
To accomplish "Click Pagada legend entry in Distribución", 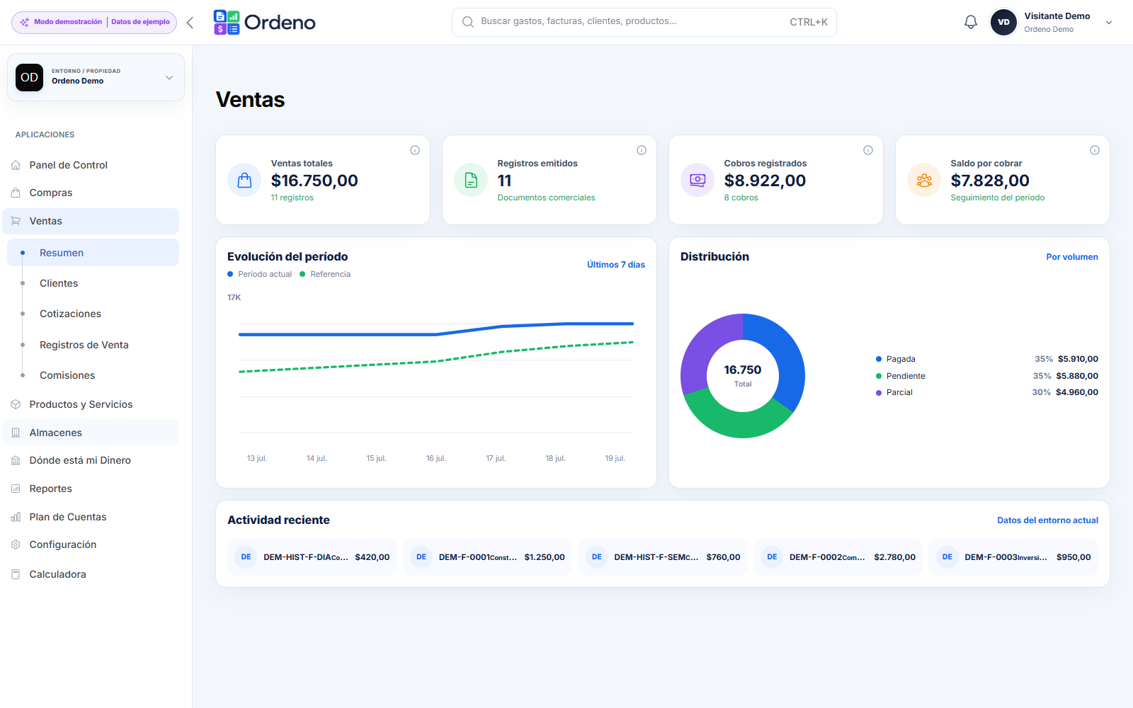I will click(x=987, y=359).
